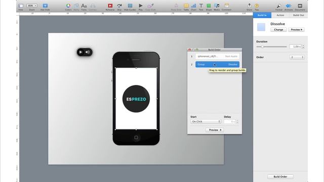Click the Add Slide button

(x=45, y=7)
